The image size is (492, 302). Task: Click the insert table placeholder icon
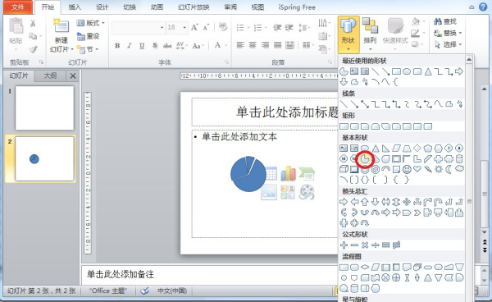pos(271,173)
